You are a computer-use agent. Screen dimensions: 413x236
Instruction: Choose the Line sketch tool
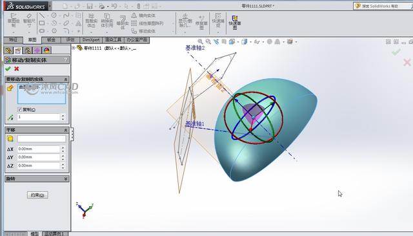(42, 16)
